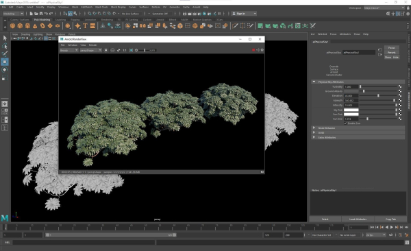The width and height of the screenshot is (411, 251).
Task: Create a polygon torus from the shelf
Action: [42, 26]
